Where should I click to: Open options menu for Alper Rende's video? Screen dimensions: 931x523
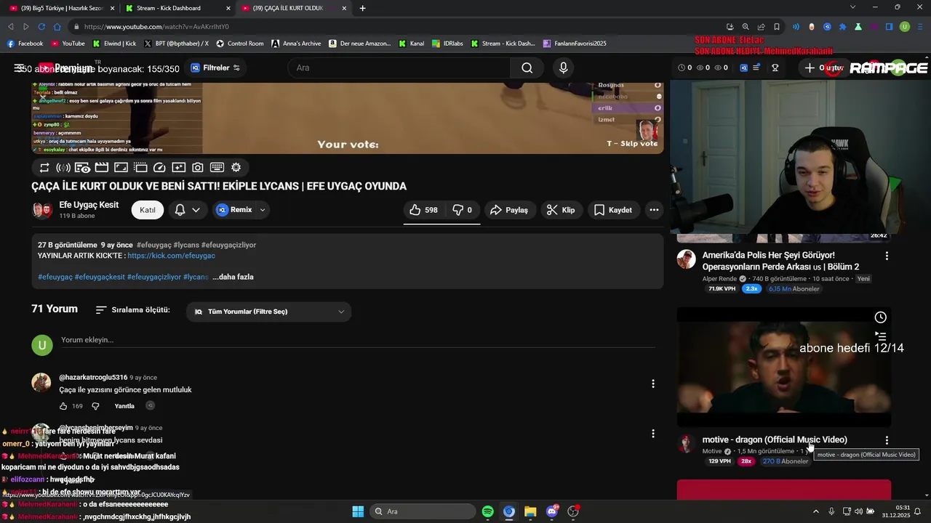pos(886,256)
